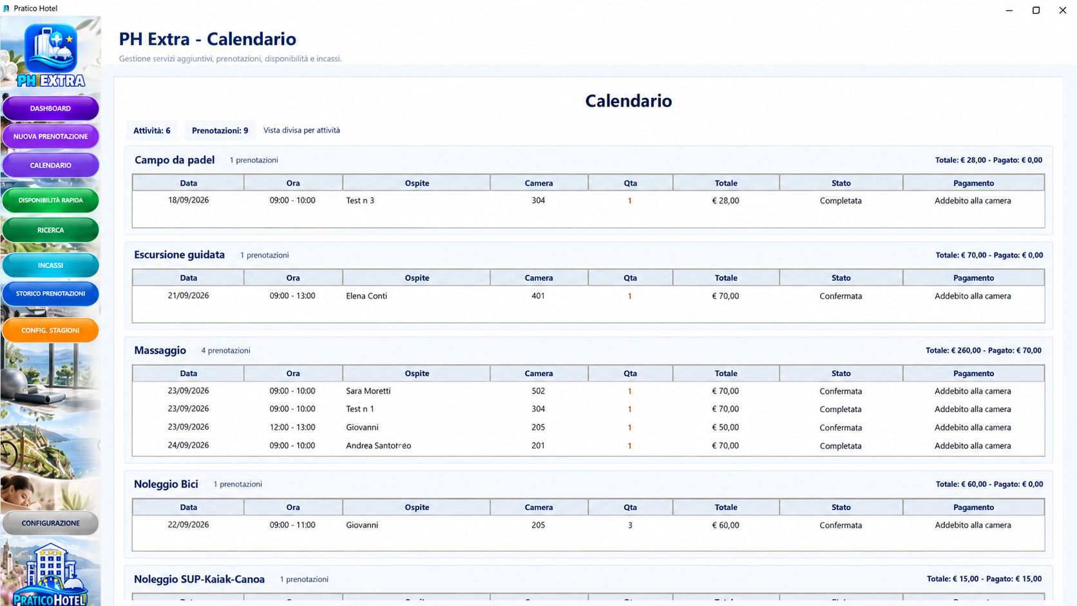Click the Prenotazioni: 9 counter
The width and height of the screenshot is (1077, 606).
pos(220,130)
